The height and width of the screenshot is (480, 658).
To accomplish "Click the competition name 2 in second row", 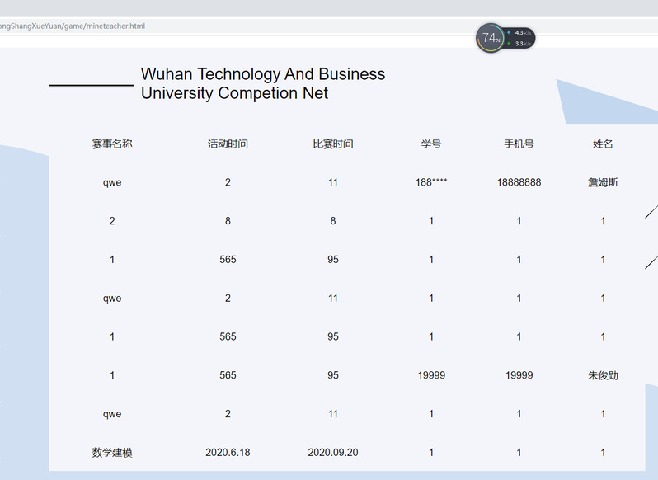I will click(112, 221).
